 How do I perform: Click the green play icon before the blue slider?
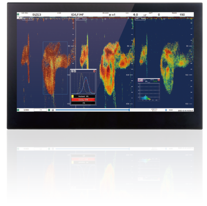point(49,110)
